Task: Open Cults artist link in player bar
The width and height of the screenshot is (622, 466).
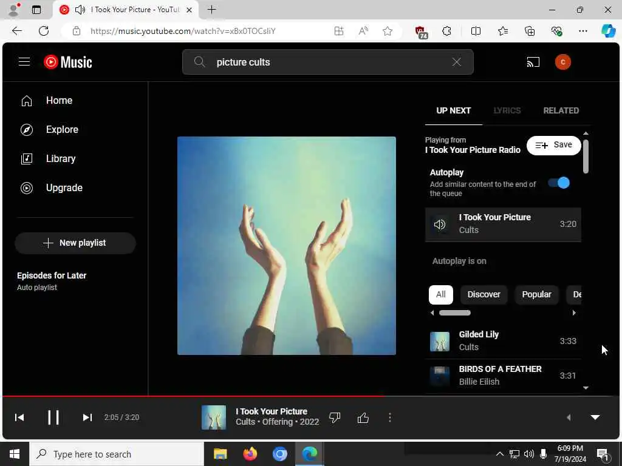Action: pos(245,422)
